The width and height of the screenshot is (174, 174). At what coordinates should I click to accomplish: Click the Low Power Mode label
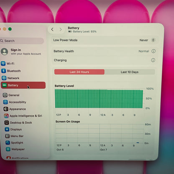(x=65, y=40)
